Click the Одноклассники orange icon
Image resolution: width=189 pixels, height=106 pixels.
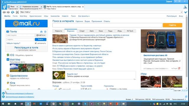coord(8,76)
